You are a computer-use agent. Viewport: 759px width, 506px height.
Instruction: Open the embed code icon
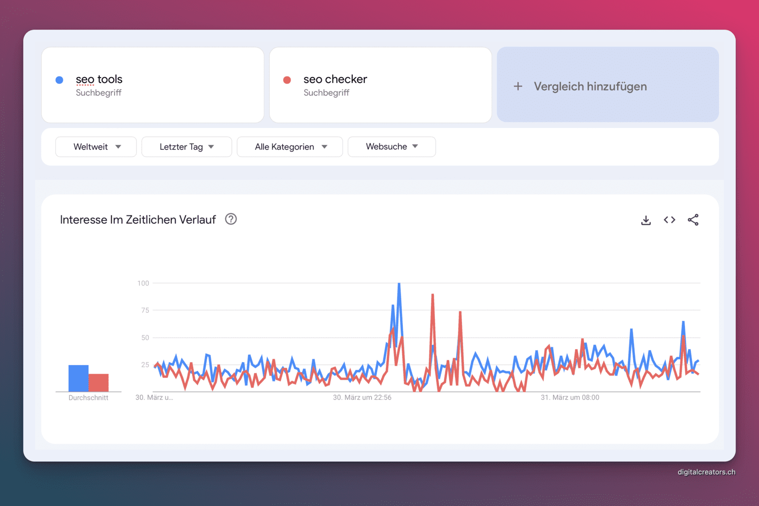[670, 220]
